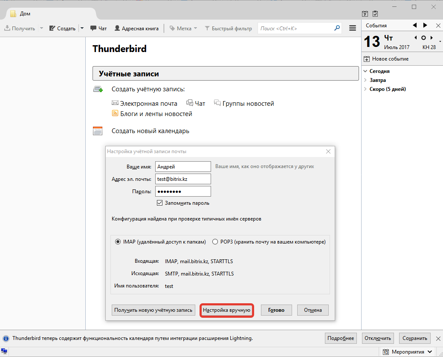Dismiss the Lightning notification bar
Screen dimensions: 443x357
(438, 338)
